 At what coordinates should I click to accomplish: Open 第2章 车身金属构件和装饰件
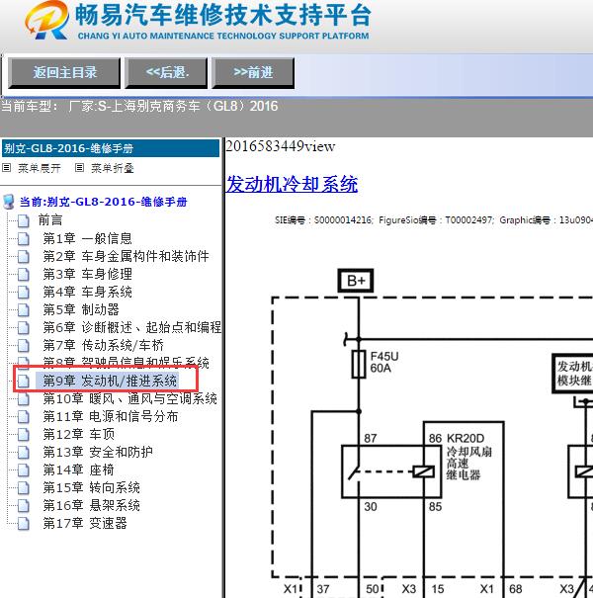[126, 256]
